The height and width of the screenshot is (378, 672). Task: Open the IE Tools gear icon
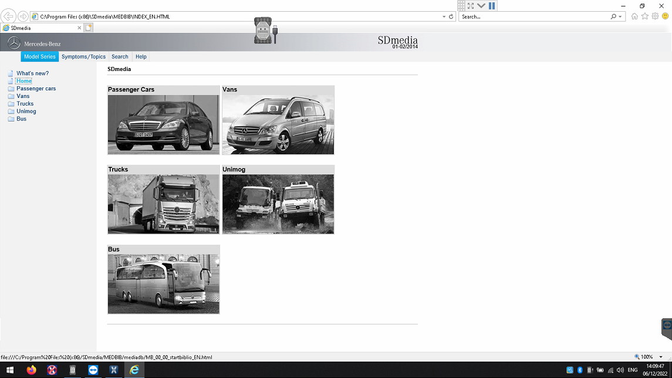point(655,16)
